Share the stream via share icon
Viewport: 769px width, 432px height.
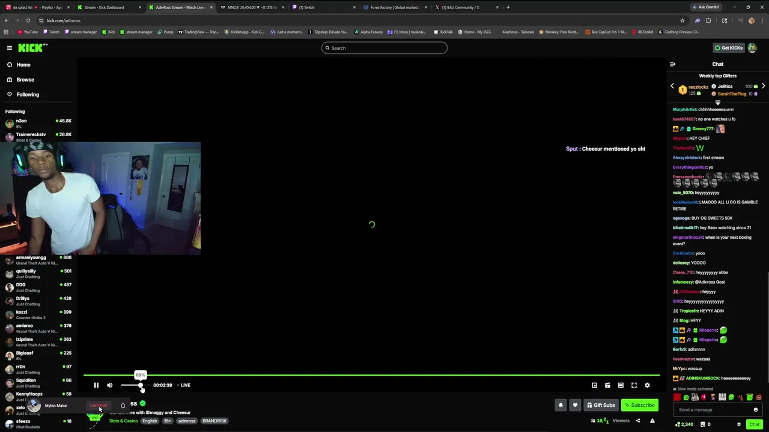(x=638, y=421)
